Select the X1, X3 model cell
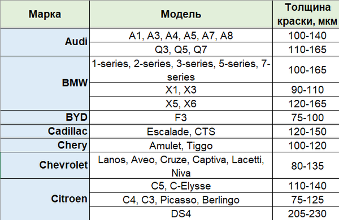The image size is (339, 220). 181,90
